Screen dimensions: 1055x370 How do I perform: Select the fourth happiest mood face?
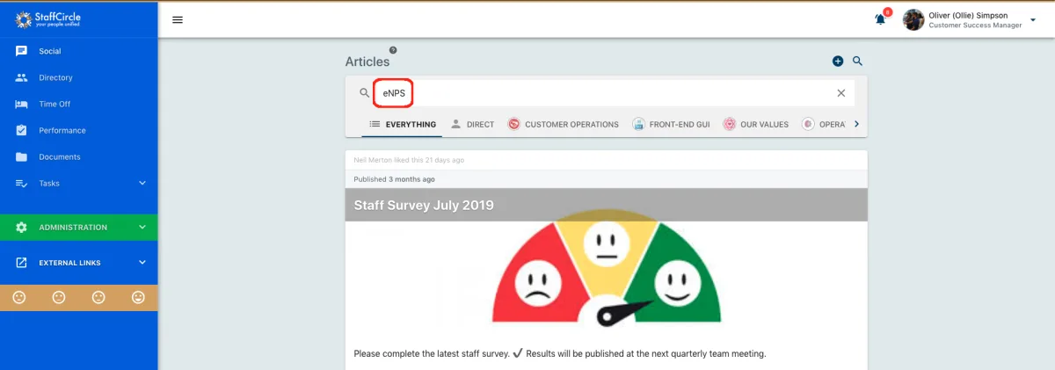[138, 297]
